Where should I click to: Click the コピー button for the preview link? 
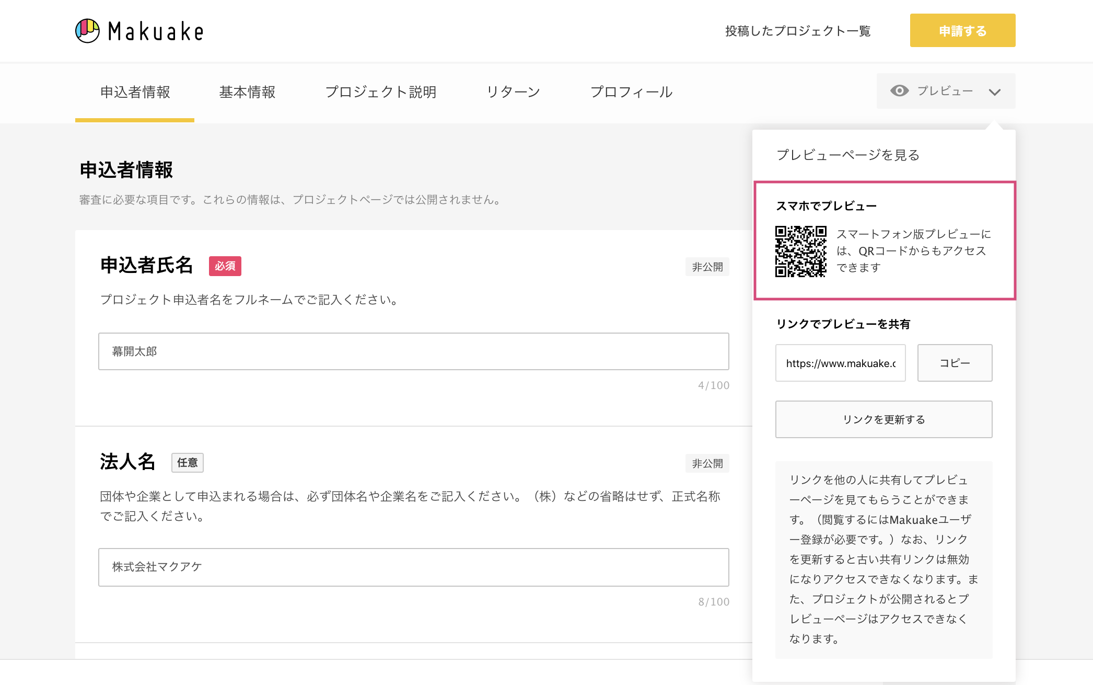(x=955, y=363)
